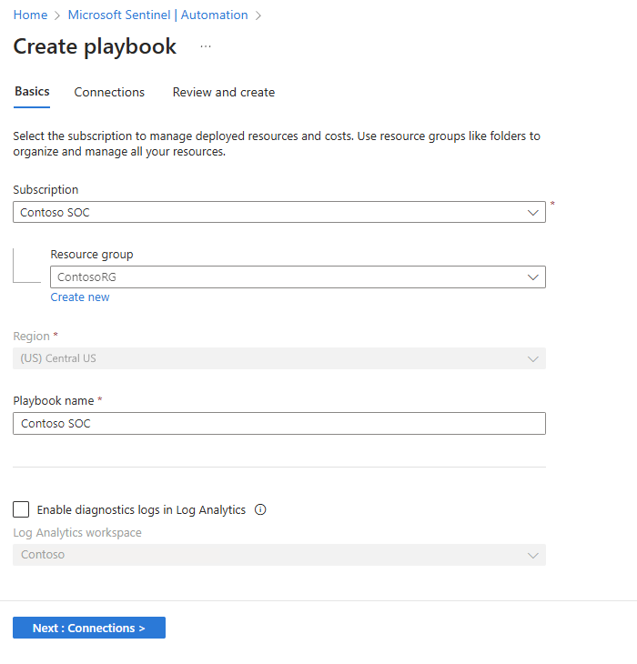This screenshot has height=664, width=637.
Task: Click the info icon beside diagnostics logs
Action: tap(260, 509)
